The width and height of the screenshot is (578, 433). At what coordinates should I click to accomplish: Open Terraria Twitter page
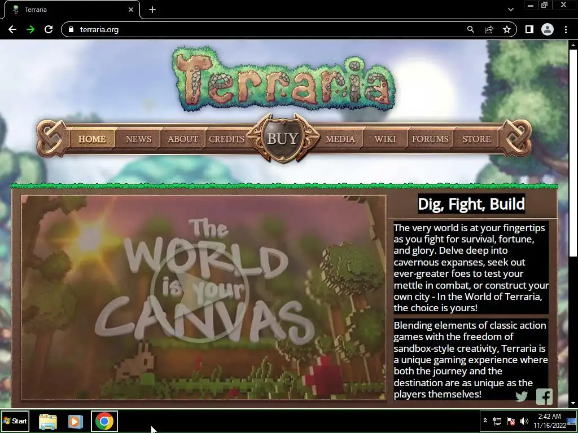[522, 396]
